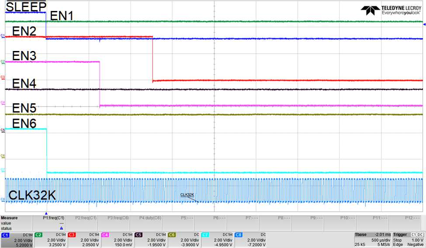Screen dimensions: 426x248
Task: Open the C1 channel descriptor box
Action: 17,239
